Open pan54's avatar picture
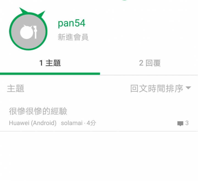 point(28,31)
